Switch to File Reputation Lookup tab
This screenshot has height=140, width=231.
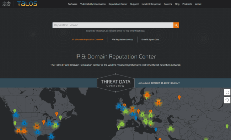122,39
